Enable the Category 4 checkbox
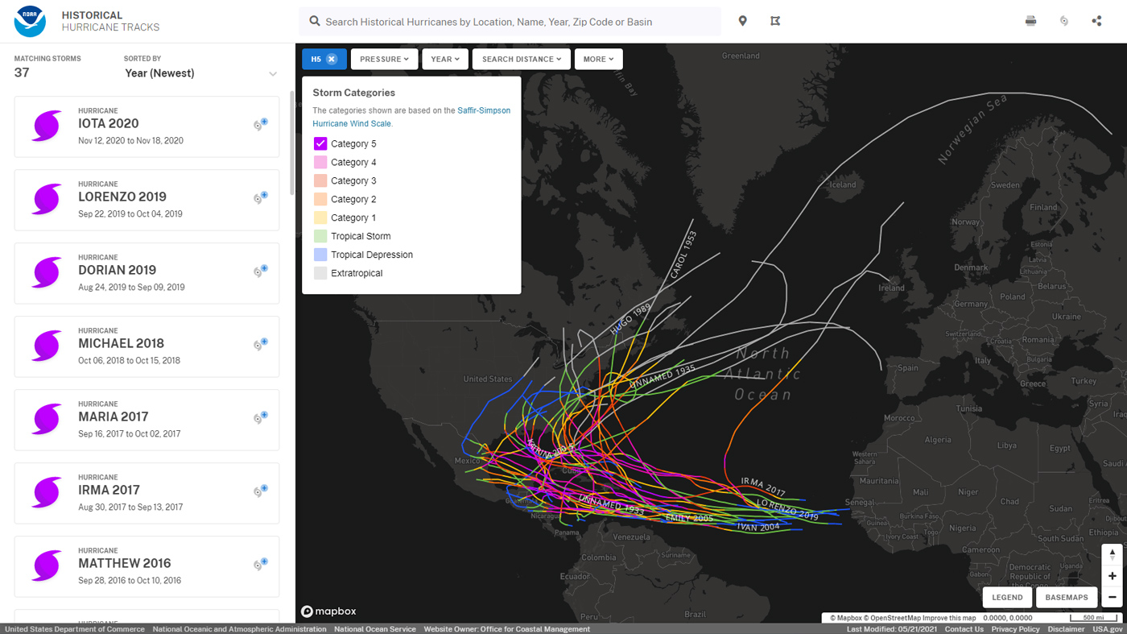 click(320, 162)
